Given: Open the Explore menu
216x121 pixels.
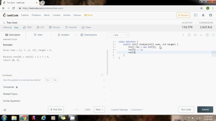Looking at the screenshot, I should 25,15.
